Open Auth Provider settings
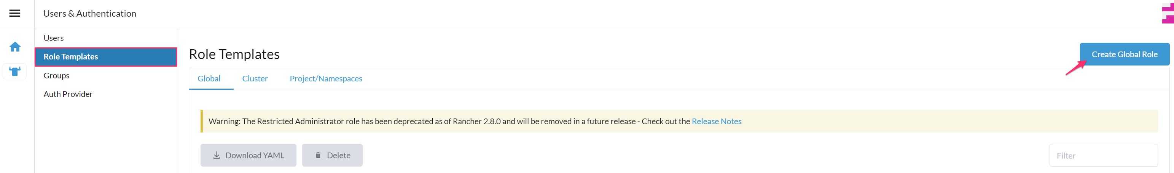Screen dimensions: 1174x173 [x=68, y=94]
